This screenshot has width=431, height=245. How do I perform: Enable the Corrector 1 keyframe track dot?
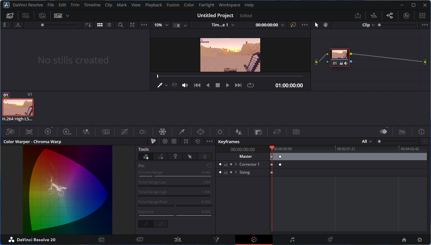tap(220, 164)
